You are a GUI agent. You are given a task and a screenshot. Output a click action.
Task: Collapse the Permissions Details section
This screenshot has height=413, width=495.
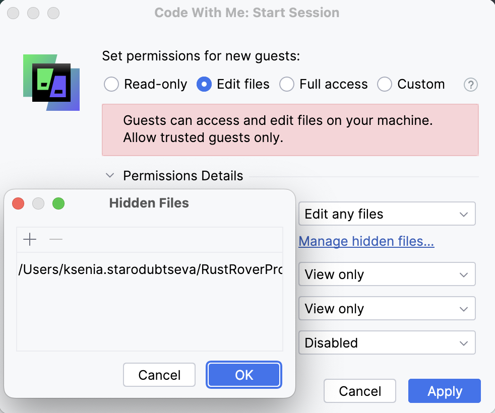tap(110, 175)
